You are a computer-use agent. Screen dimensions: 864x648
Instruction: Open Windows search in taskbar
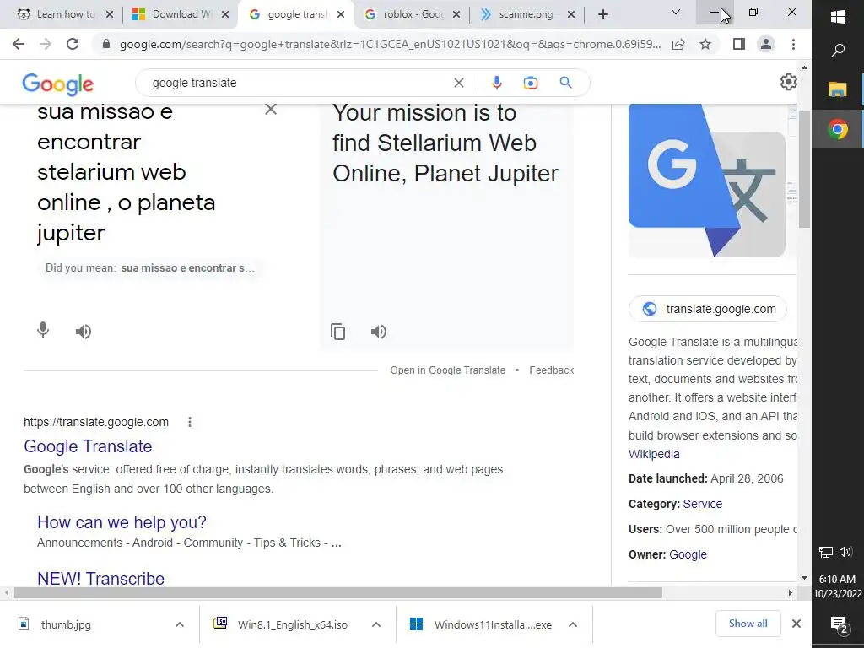[x=838, y=51]
